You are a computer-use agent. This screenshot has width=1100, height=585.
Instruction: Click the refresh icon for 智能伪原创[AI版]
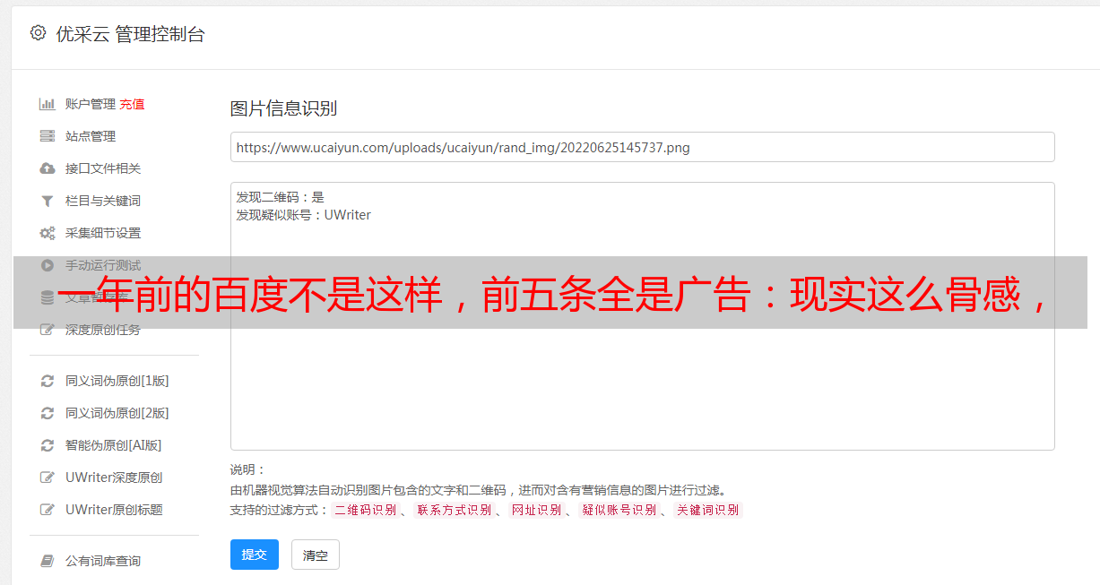point(48,445)
